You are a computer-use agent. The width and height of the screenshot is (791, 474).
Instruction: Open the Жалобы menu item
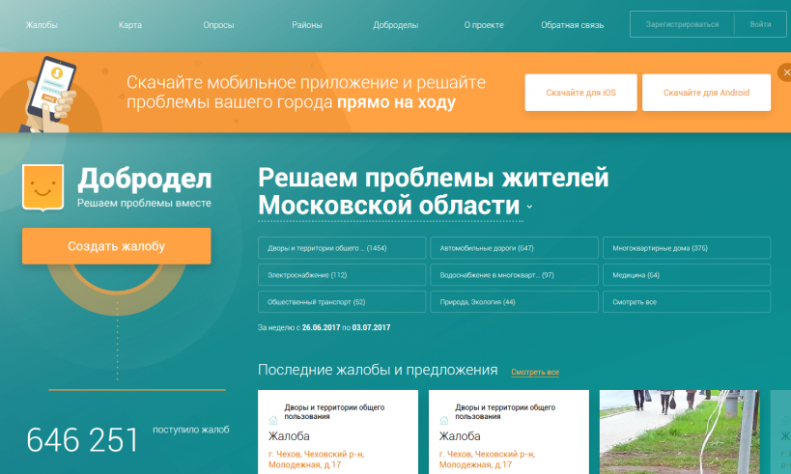point(42,25)
